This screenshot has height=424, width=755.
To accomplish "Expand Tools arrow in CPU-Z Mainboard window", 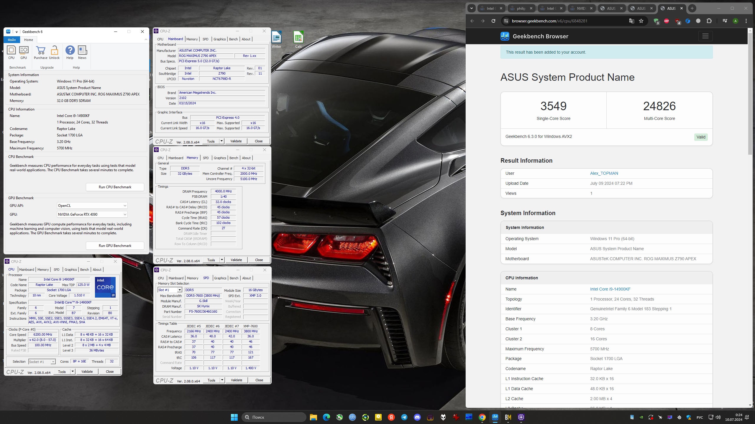I will 221,141.
